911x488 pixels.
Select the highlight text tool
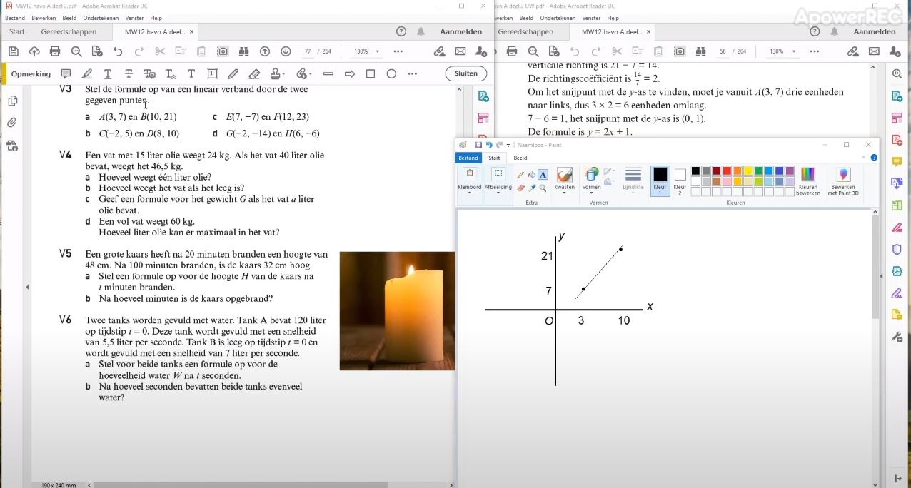(x=87, y=73)
